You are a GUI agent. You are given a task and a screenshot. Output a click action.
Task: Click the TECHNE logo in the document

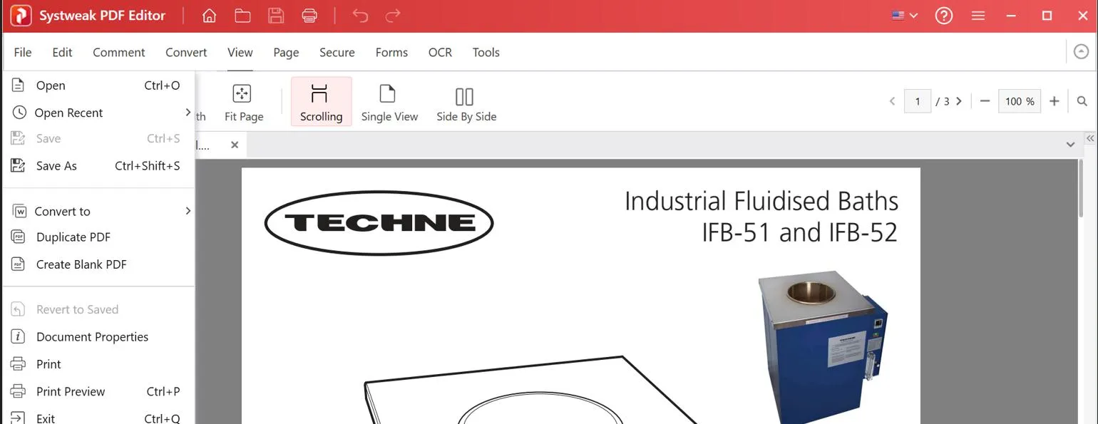[379, 223]
